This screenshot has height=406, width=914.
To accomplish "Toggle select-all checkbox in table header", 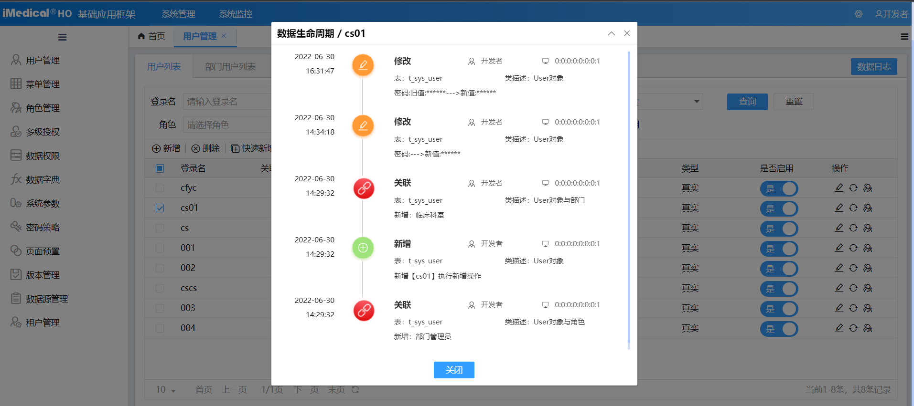I will [160, 168].
